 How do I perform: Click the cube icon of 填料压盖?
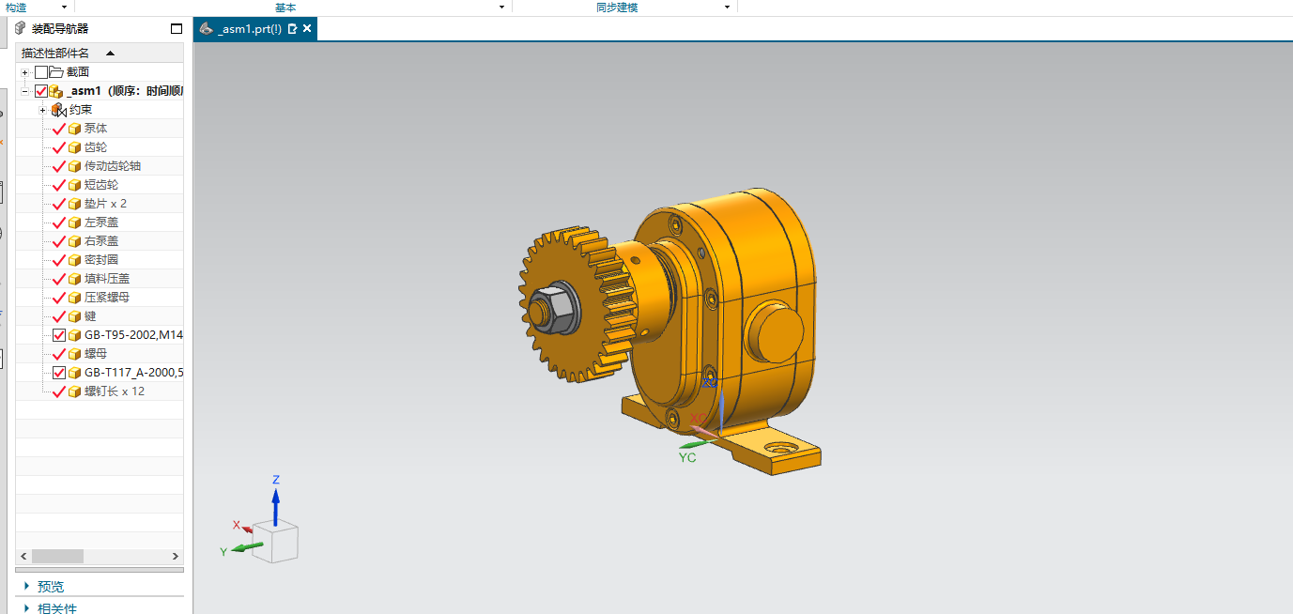click(x=75, y=279)
